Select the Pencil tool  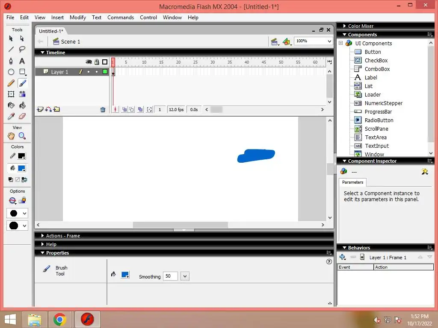point(11,83)
